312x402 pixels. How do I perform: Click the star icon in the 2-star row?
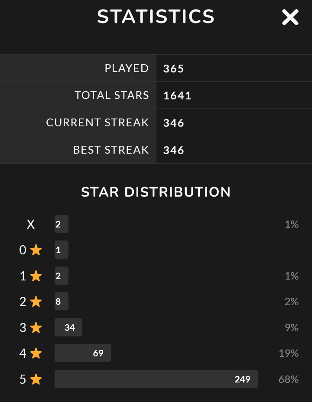click(x=36, y=302)
